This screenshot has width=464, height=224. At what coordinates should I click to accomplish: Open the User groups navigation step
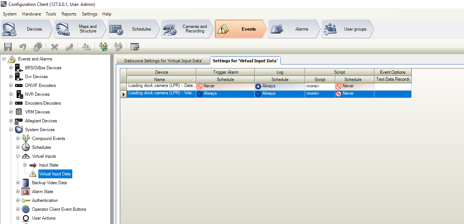click(347, 29)
